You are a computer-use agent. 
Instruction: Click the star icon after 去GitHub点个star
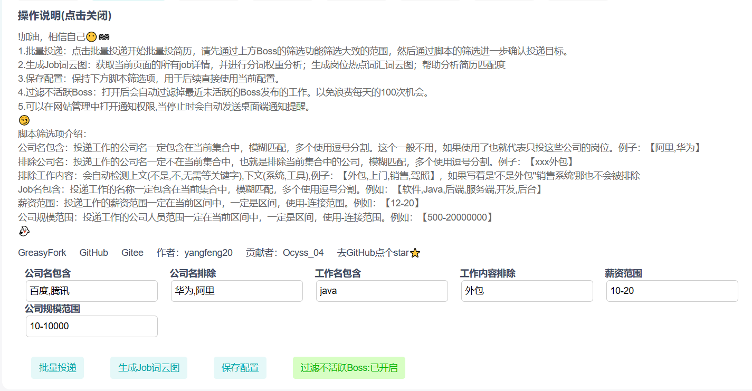click(415, 253)
